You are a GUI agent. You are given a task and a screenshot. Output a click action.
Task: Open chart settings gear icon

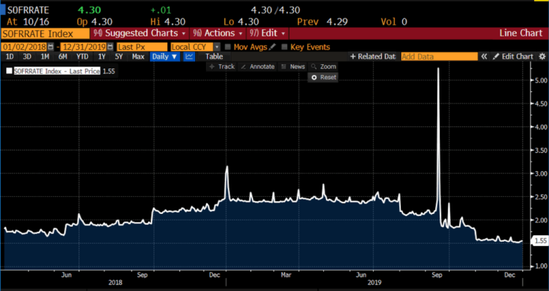coord(540,56)
